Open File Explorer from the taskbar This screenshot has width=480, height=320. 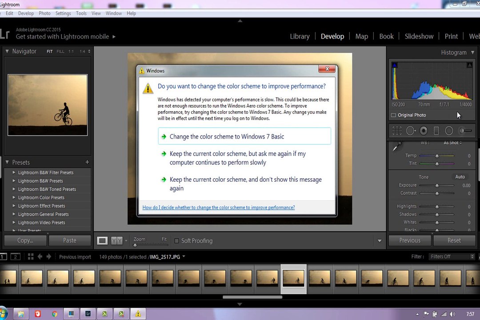click(21, 314)
